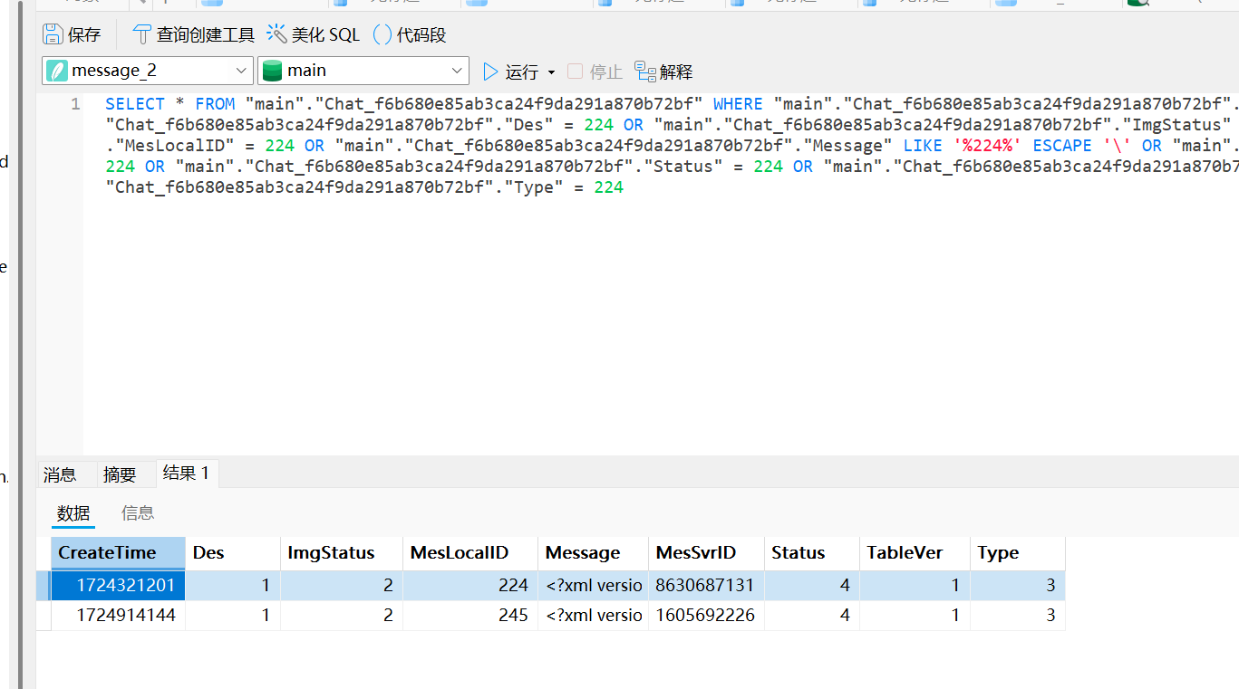Screen dimensions: 1239x689
Task: Open the message_2 connection dropdown
Action: [x=148, y=71]
